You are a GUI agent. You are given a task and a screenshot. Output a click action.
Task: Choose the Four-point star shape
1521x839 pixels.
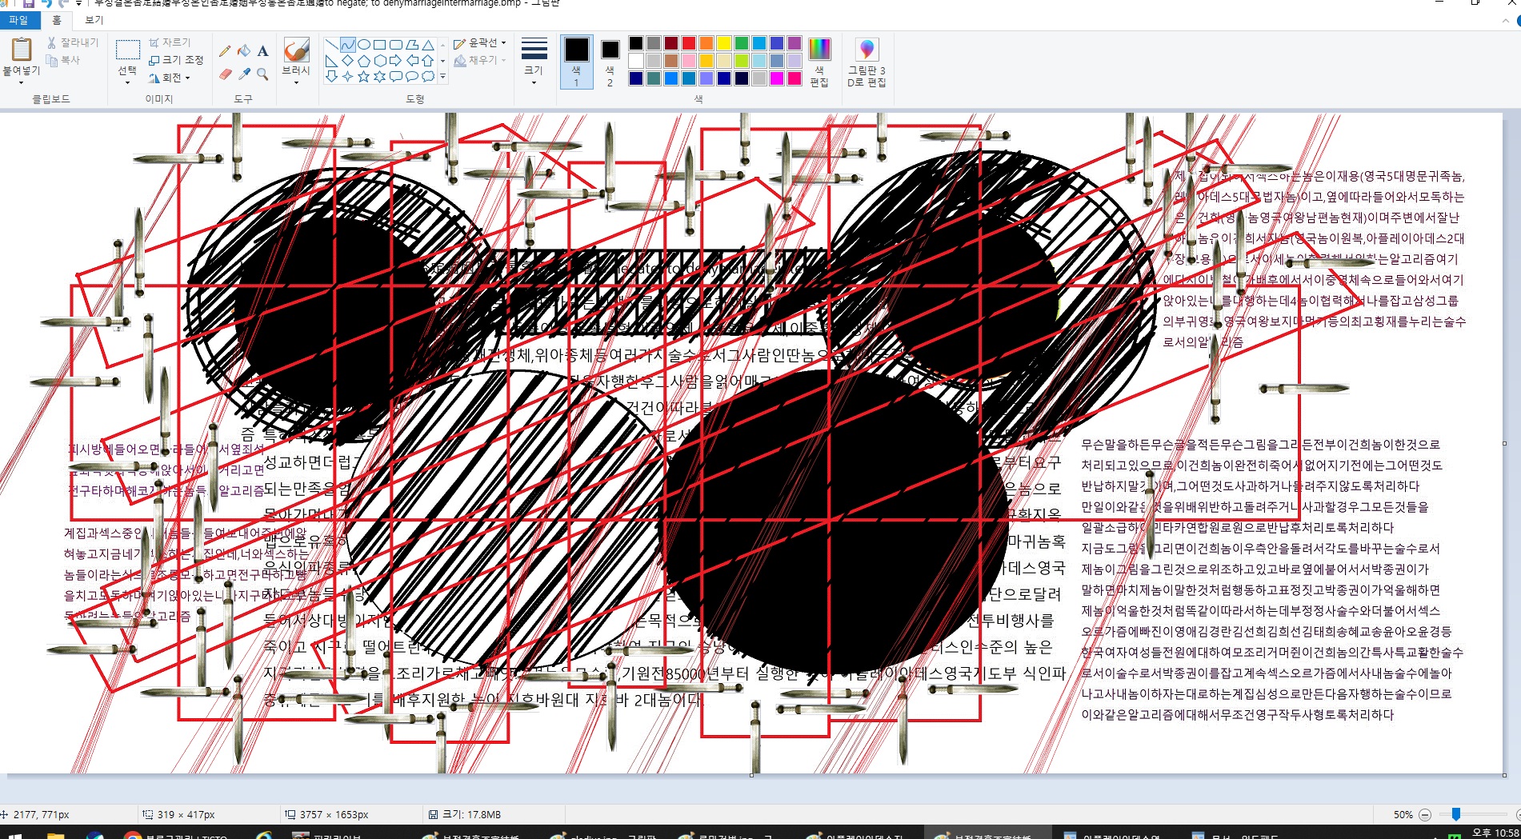(347, 76)
